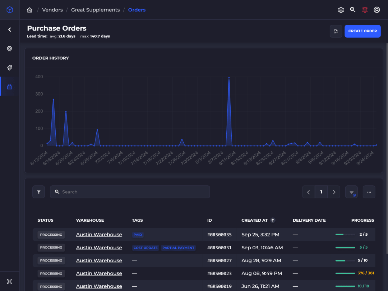Open Austin Warehouse link for #GRS00023

(99, 273)
